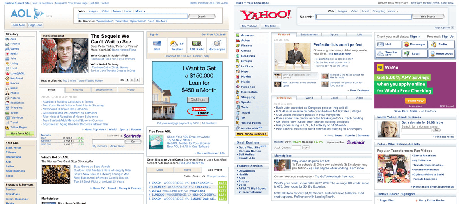The width and height of the screenshot is (468, 204).
Task: Click the Music headphones icon in AOL Directory
Action: (x=7, y=88)
